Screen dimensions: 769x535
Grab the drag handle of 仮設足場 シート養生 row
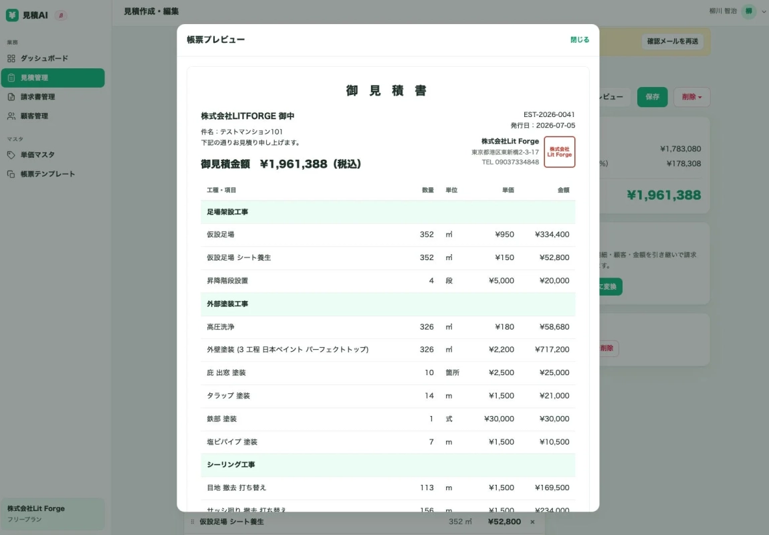pyautogui.click(x=193, y=522)
